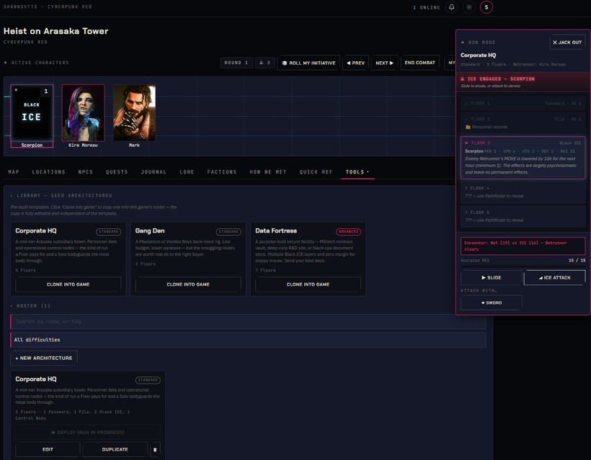591x460 pixels.
Task: Attack with the Sword program
Action: click(492, 302)
